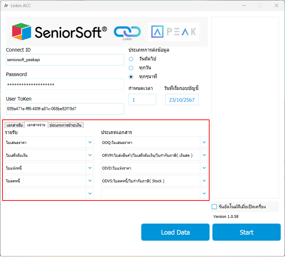Expand the OIVD:ใบแจ้งราคา dropdown
This screenshot has height=257, width=285.
coord(204,168)
